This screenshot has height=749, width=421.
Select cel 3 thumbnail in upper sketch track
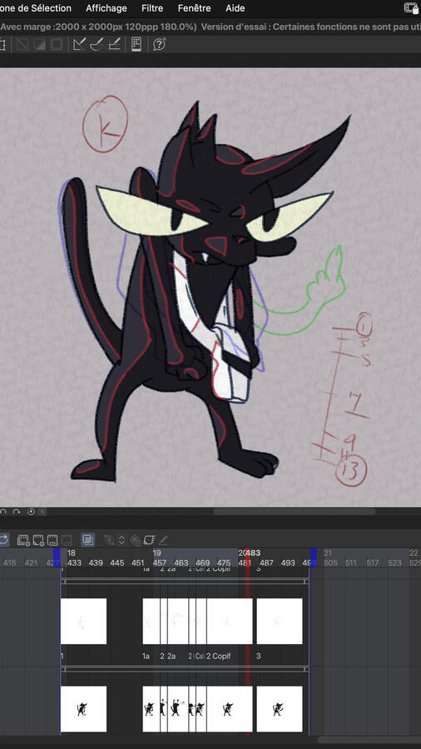click(x=280, y=621)
